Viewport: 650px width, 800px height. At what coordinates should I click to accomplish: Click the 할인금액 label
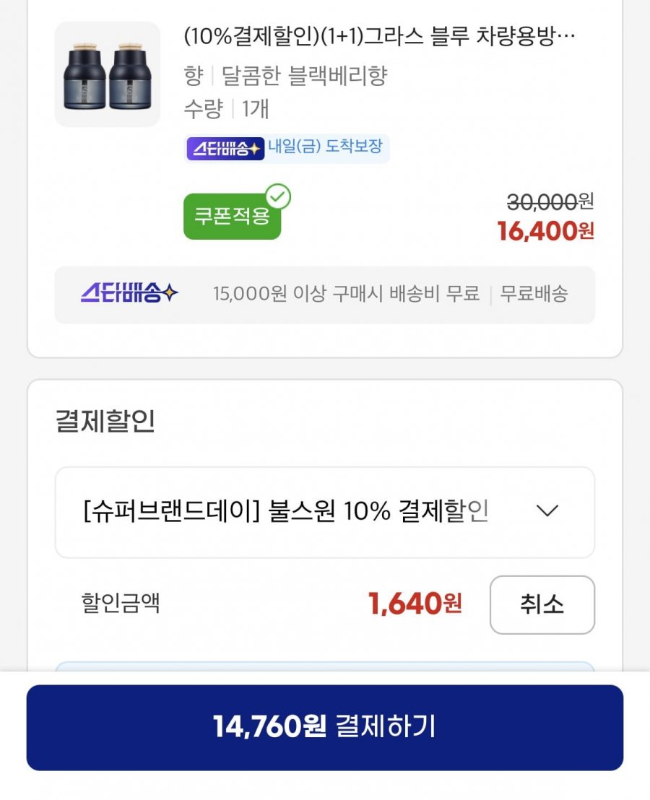(x=121, y=604)
